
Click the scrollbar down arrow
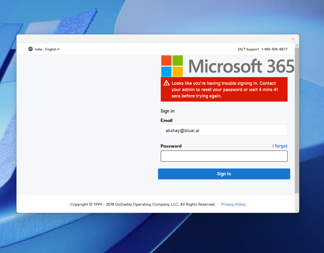point(297,211)
